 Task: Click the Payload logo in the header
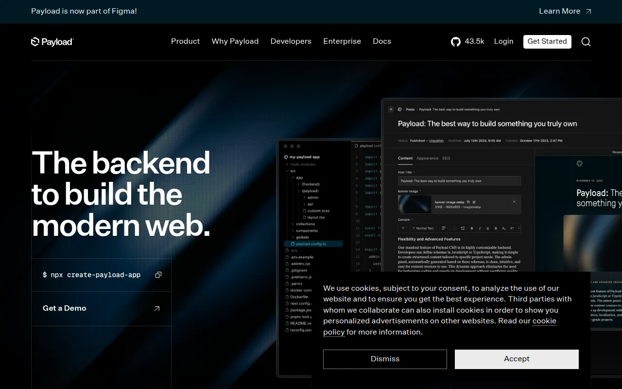[x=52, y=42]
